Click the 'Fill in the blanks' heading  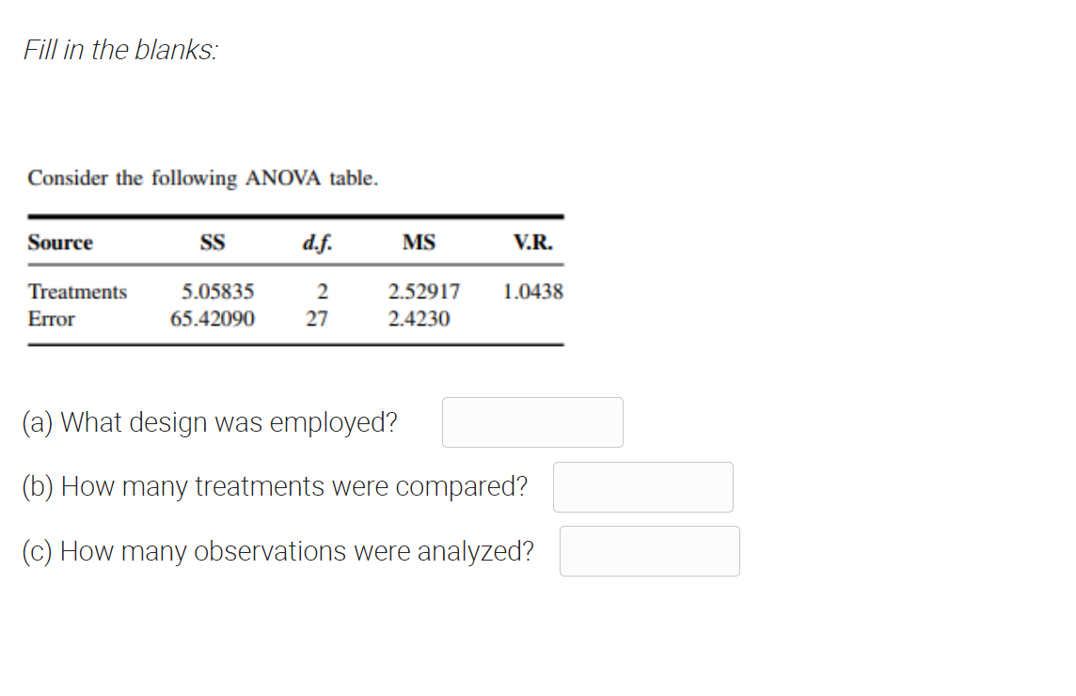(x=120, y=50)
